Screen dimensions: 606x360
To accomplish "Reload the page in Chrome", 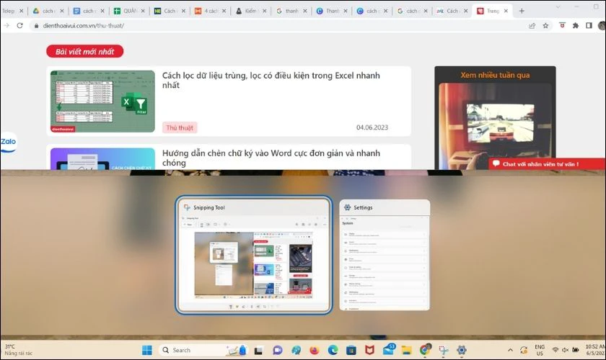I will tap(19, 25).
